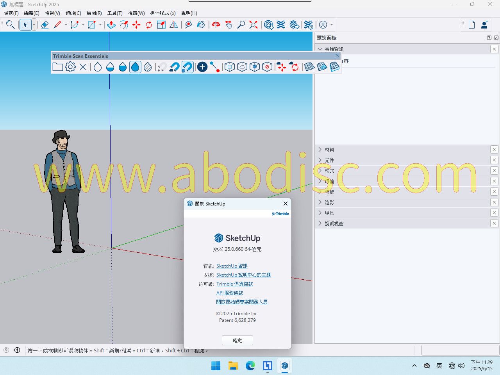Click the clip box with red prohibited symbol
Image resolution: width=500 pixels, height=375 pixels.
267,67
